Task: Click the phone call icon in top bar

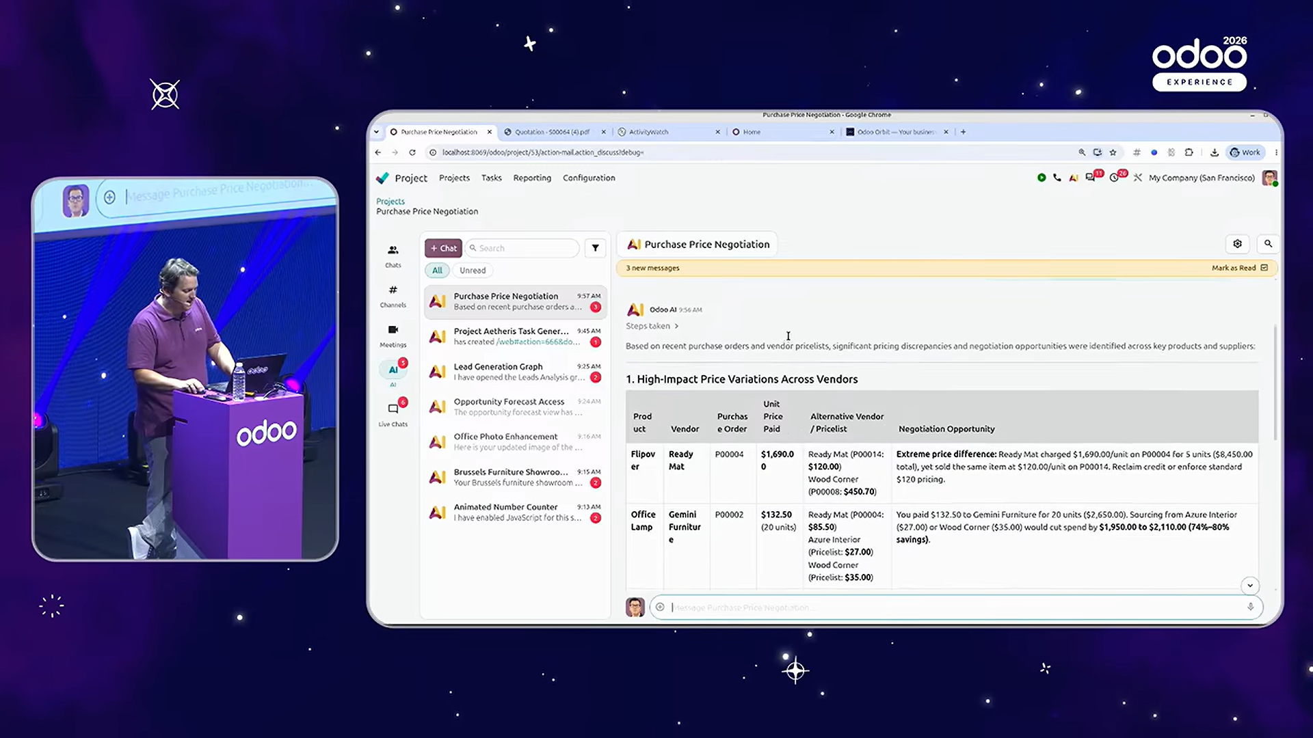Action: point(1057,178)
